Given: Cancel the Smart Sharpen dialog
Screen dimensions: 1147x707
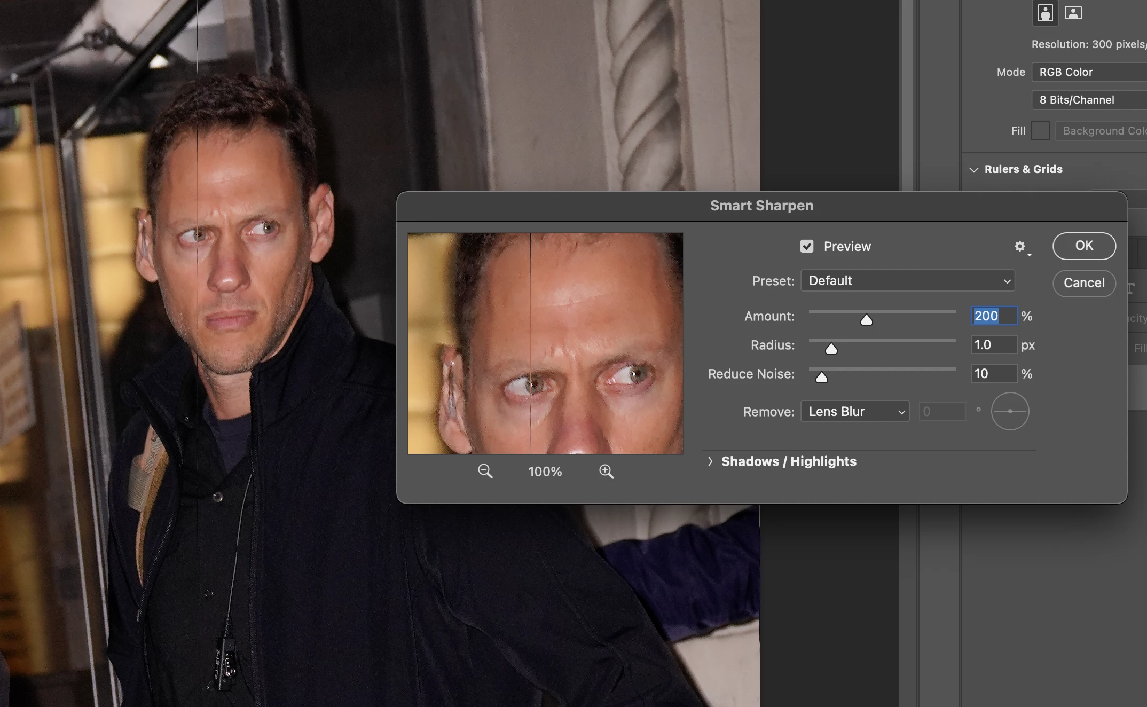Looking at the screenshot, I should click(1084, 283).
